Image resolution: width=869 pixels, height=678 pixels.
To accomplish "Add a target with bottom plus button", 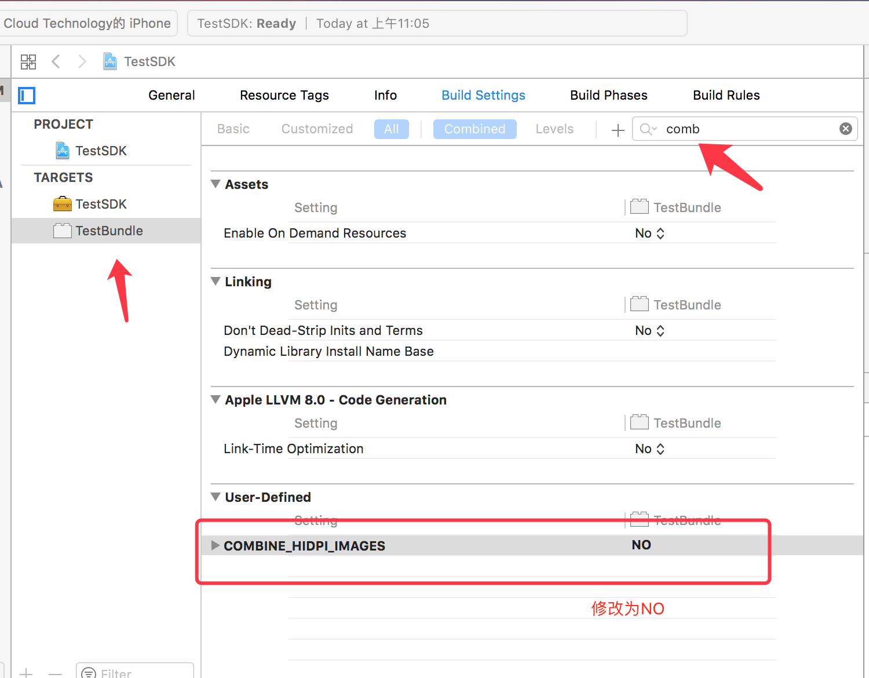I will pyautogui.click(x=26, y=673).
